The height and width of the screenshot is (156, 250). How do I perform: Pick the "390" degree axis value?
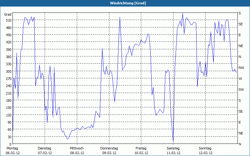click(9, 50)
